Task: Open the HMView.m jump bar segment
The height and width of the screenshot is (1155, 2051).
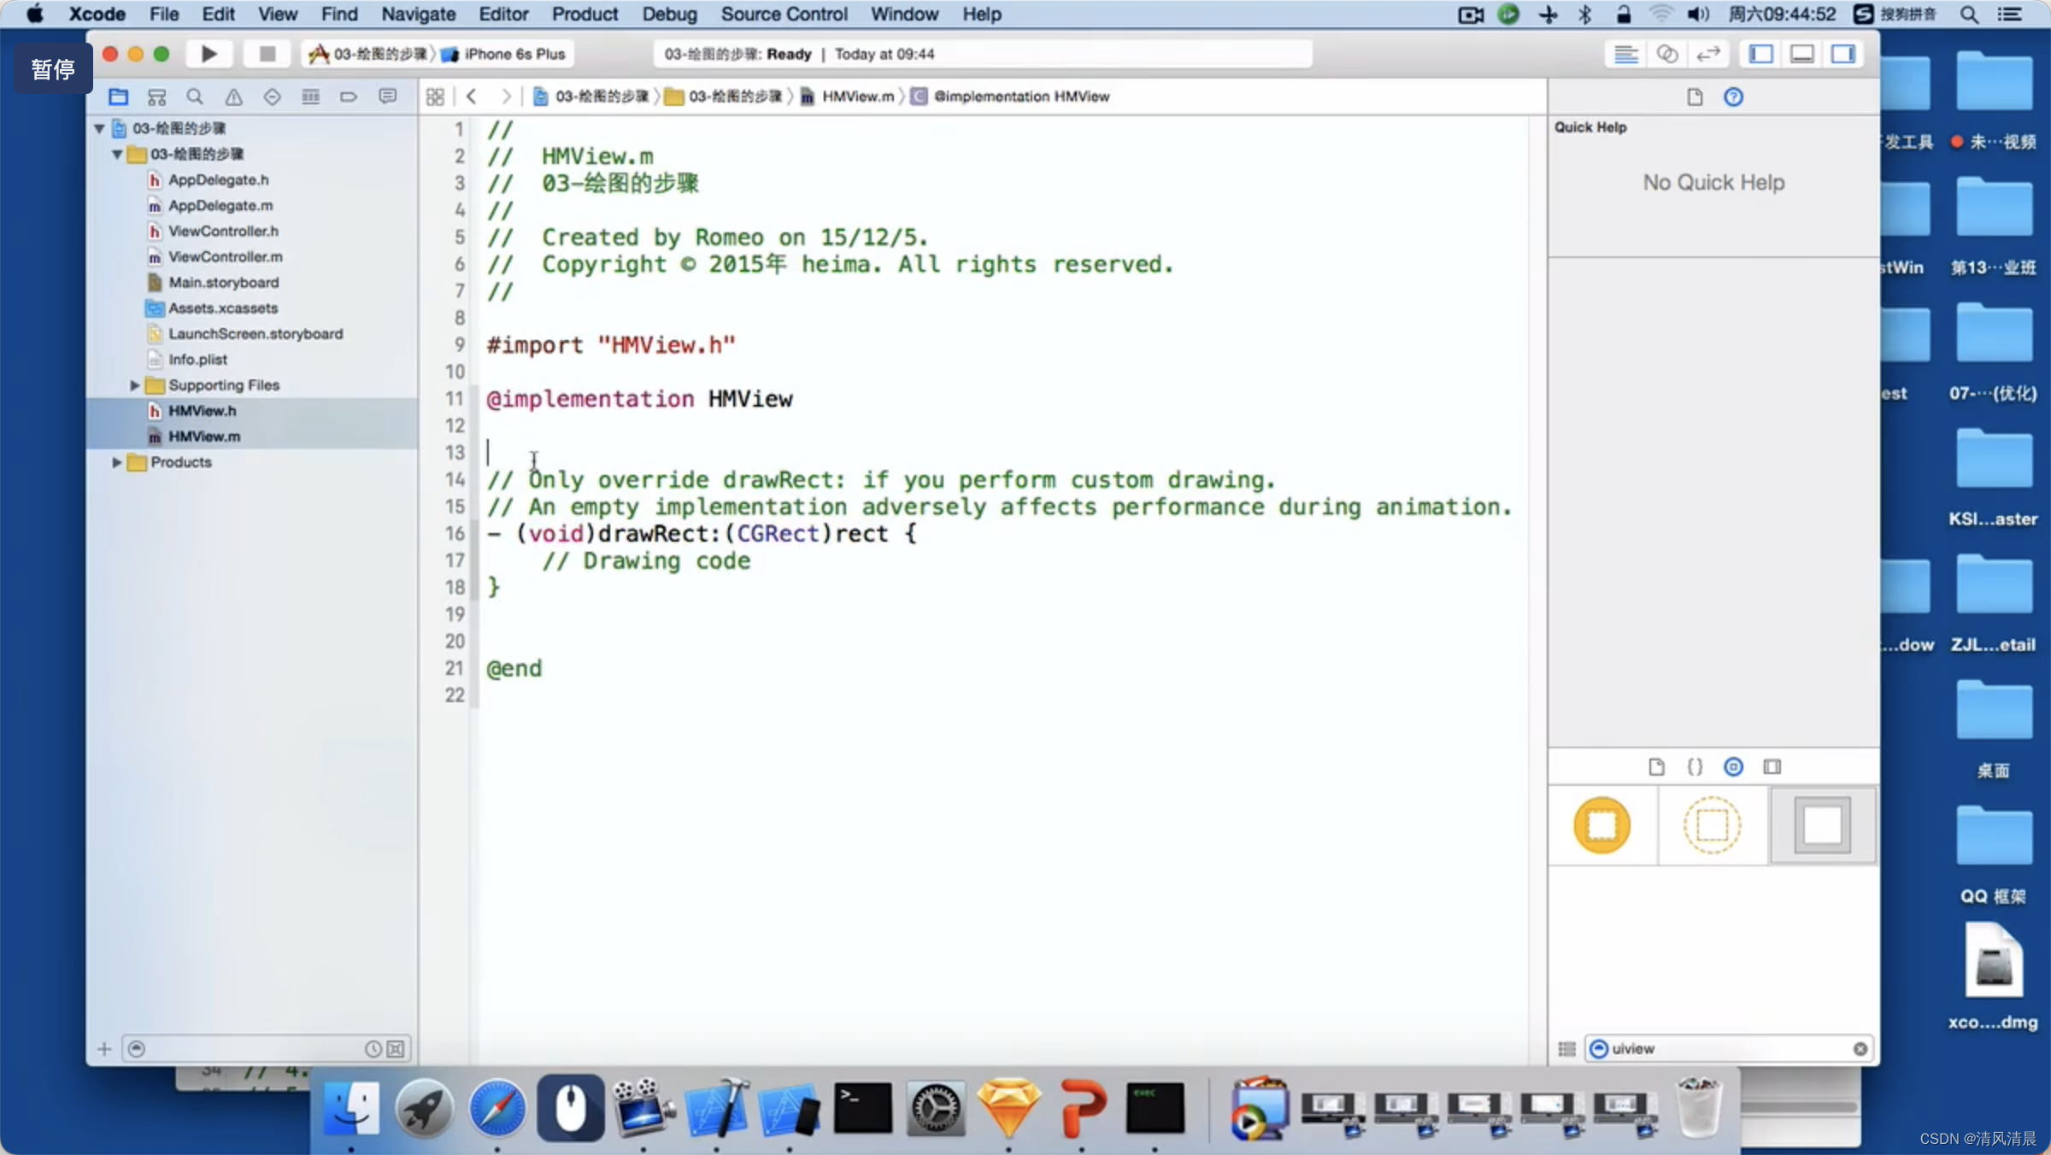Action: [848, 97]
